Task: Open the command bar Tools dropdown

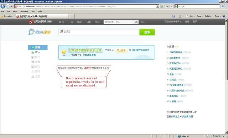Action: [x=218, y=16]
